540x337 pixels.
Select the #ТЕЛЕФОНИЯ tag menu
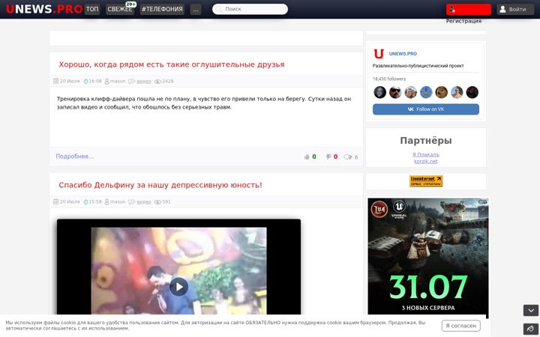tap(162, 9)
